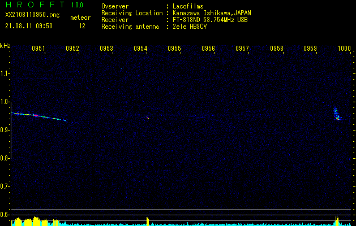This screenshot has height=226, width=356.
Task: Click the 0952 time marker
Action: (72, 48)
